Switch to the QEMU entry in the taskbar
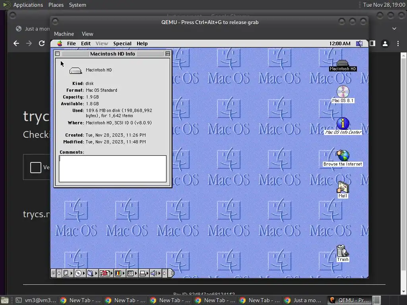407x305 pixels. click(349, 300)
